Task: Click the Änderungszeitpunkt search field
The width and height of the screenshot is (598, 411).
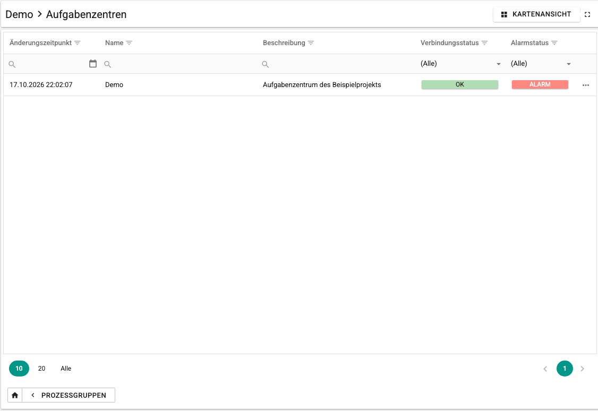Action: coord(52,64)
